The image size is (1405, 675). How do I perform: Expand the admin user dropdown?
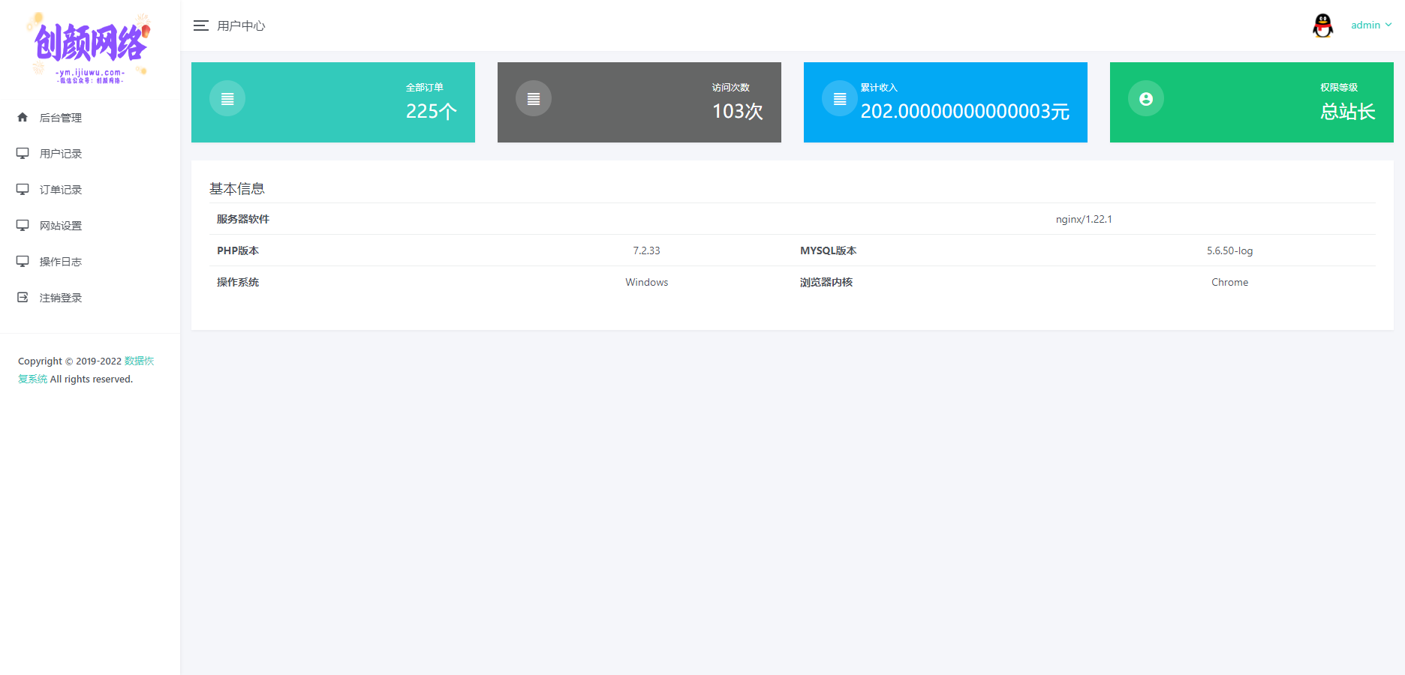[1371, 25]
